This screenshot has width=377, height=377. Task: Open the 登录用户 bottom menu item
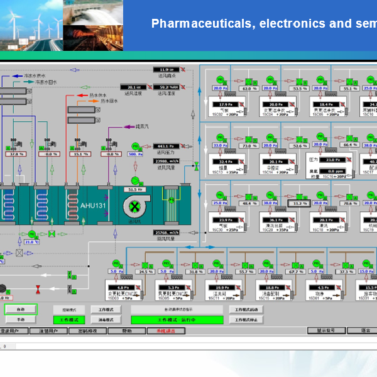click(9, 331)
